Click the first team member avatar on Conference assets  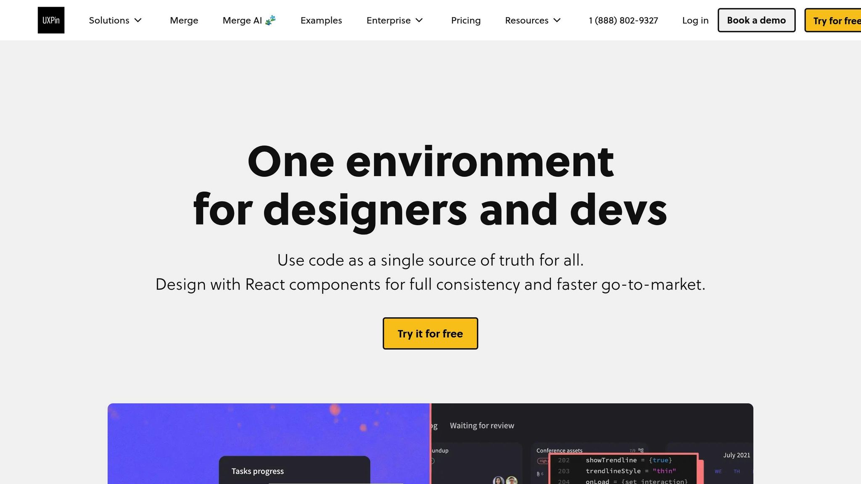click(498, 480)
